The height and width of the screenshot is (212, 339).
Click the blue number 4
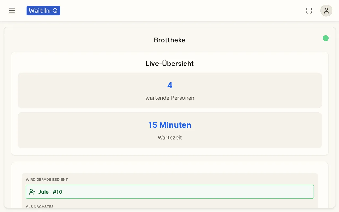pyautogui.click(x=170, y=85)
